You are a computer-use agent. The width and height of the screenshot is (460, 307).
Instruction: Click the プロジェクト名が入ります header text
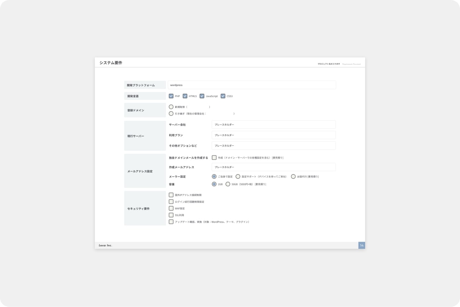pos(328,64)
